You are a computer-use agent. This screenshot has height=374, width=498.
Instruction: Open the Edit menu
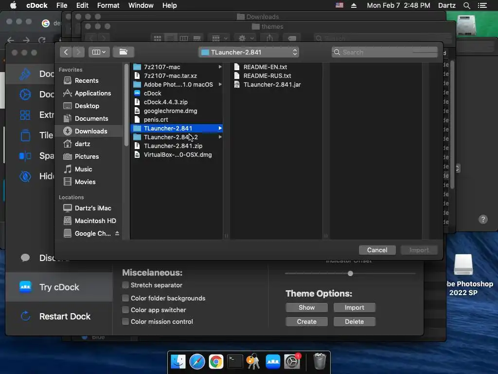82,5
